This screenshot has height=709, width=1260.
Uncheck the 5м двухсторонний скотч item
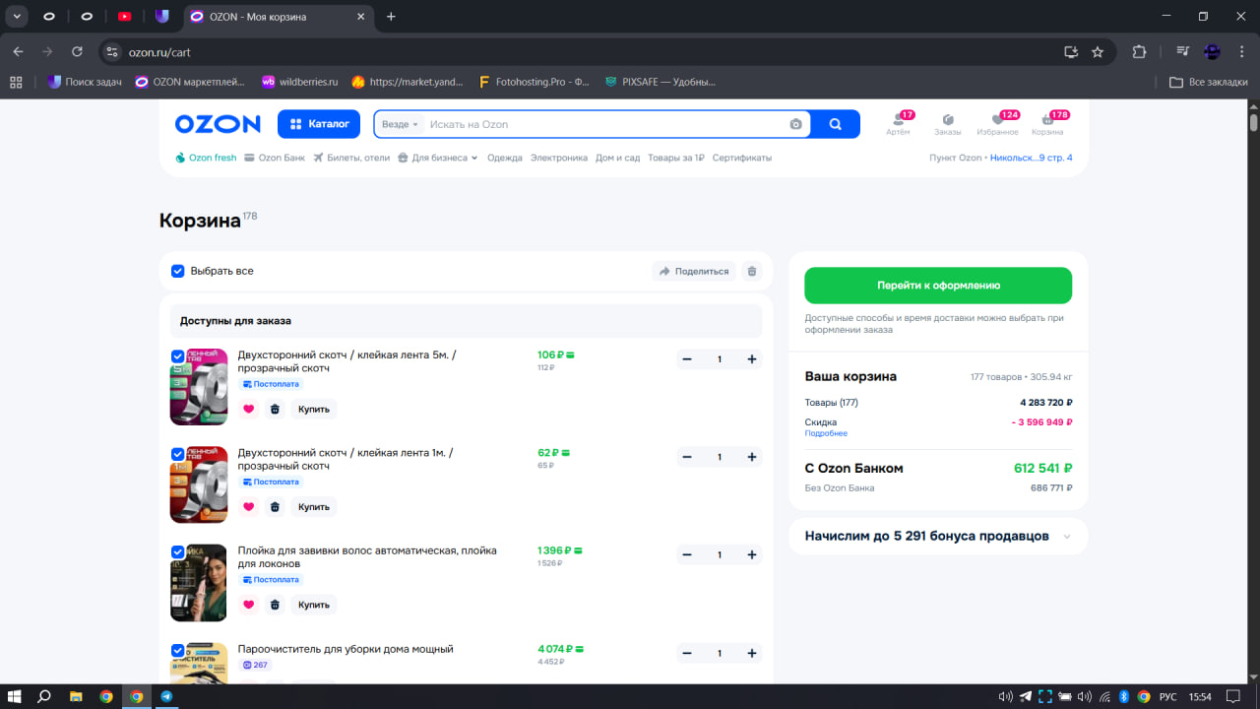pos(178,356)
